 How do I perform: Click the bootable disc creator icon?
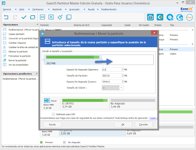(x=170, y=17)
